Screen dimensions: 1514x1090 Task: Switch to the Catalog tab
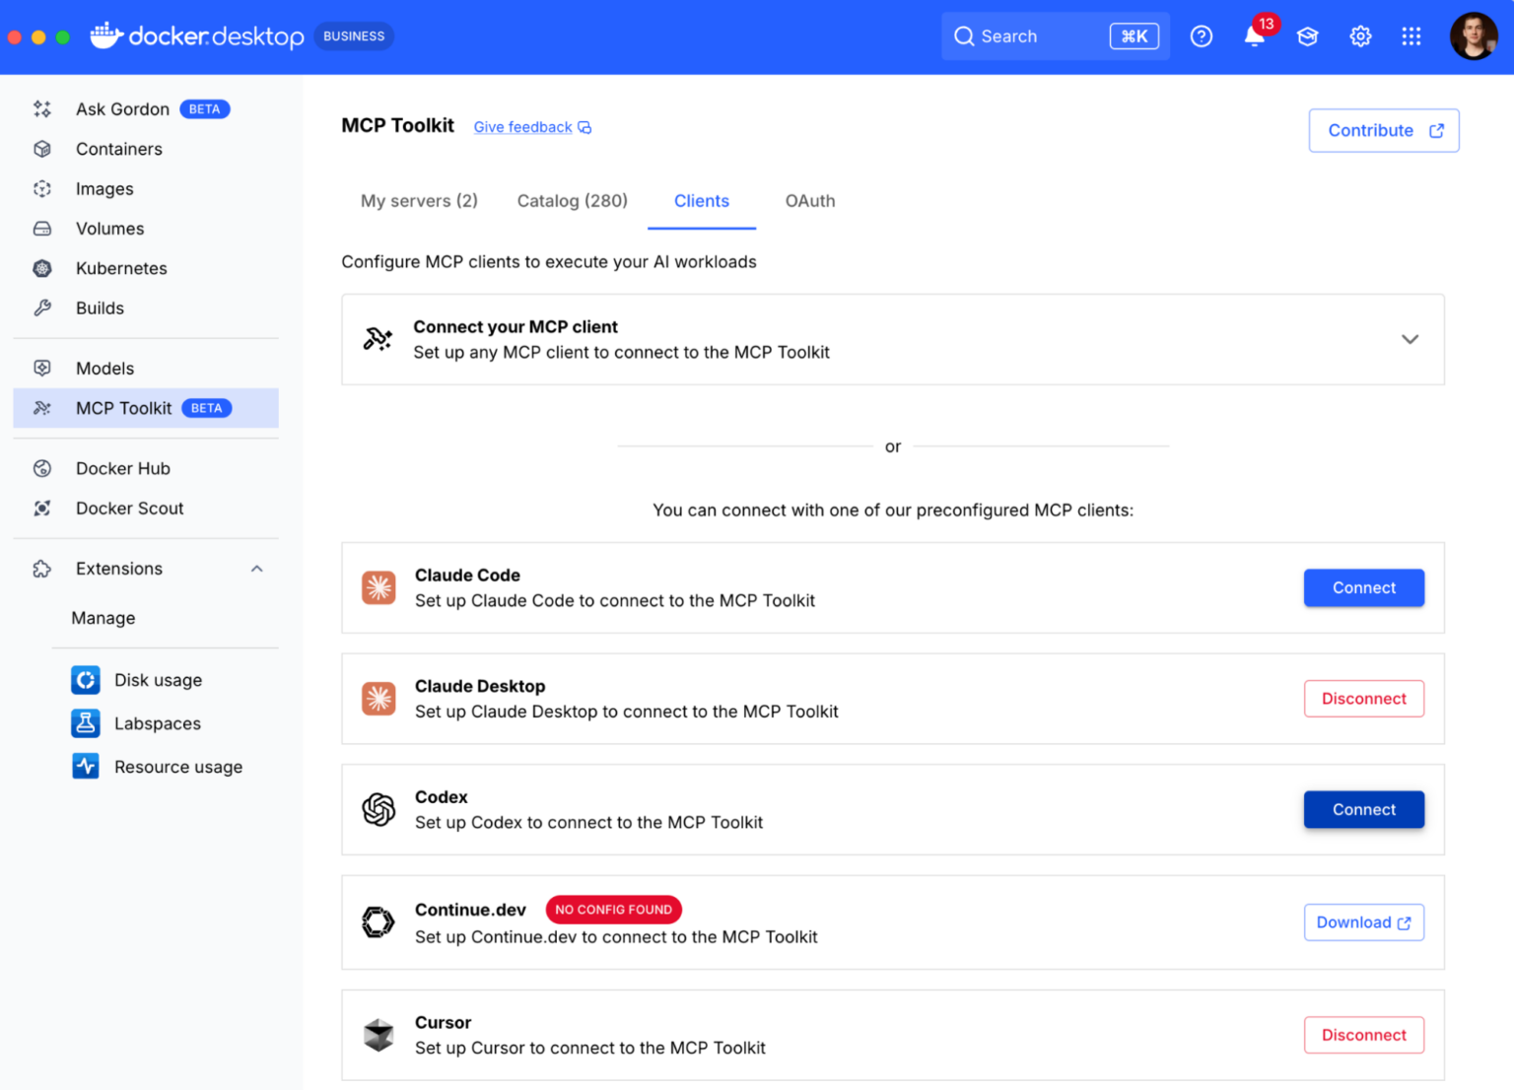coord(572,201)
